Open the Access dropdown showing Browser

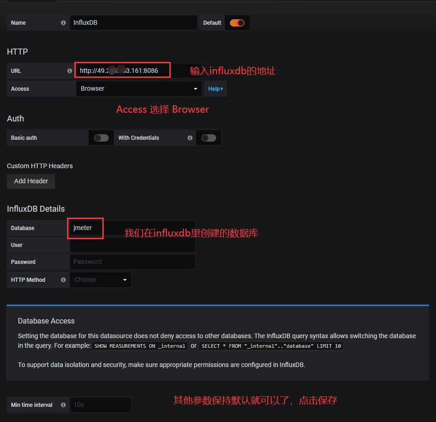tap(139, 88)
